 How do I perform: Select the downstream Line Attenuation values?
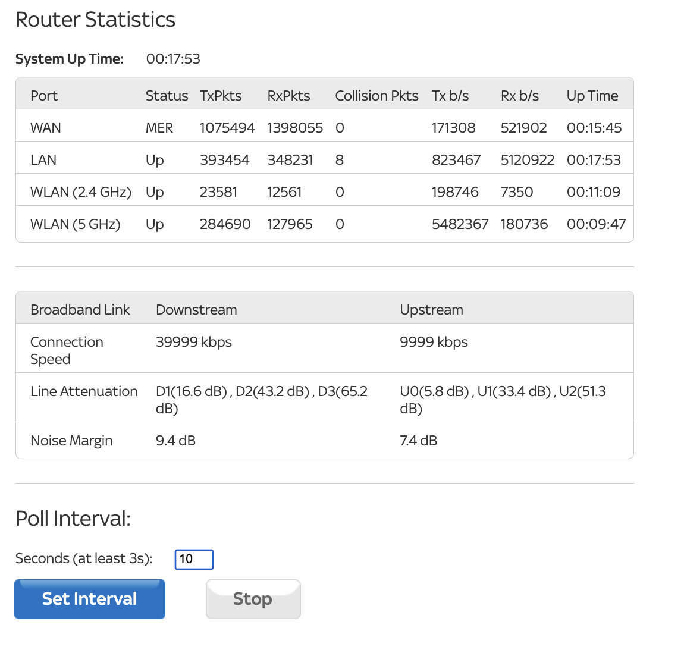click(x=262, y=400)
